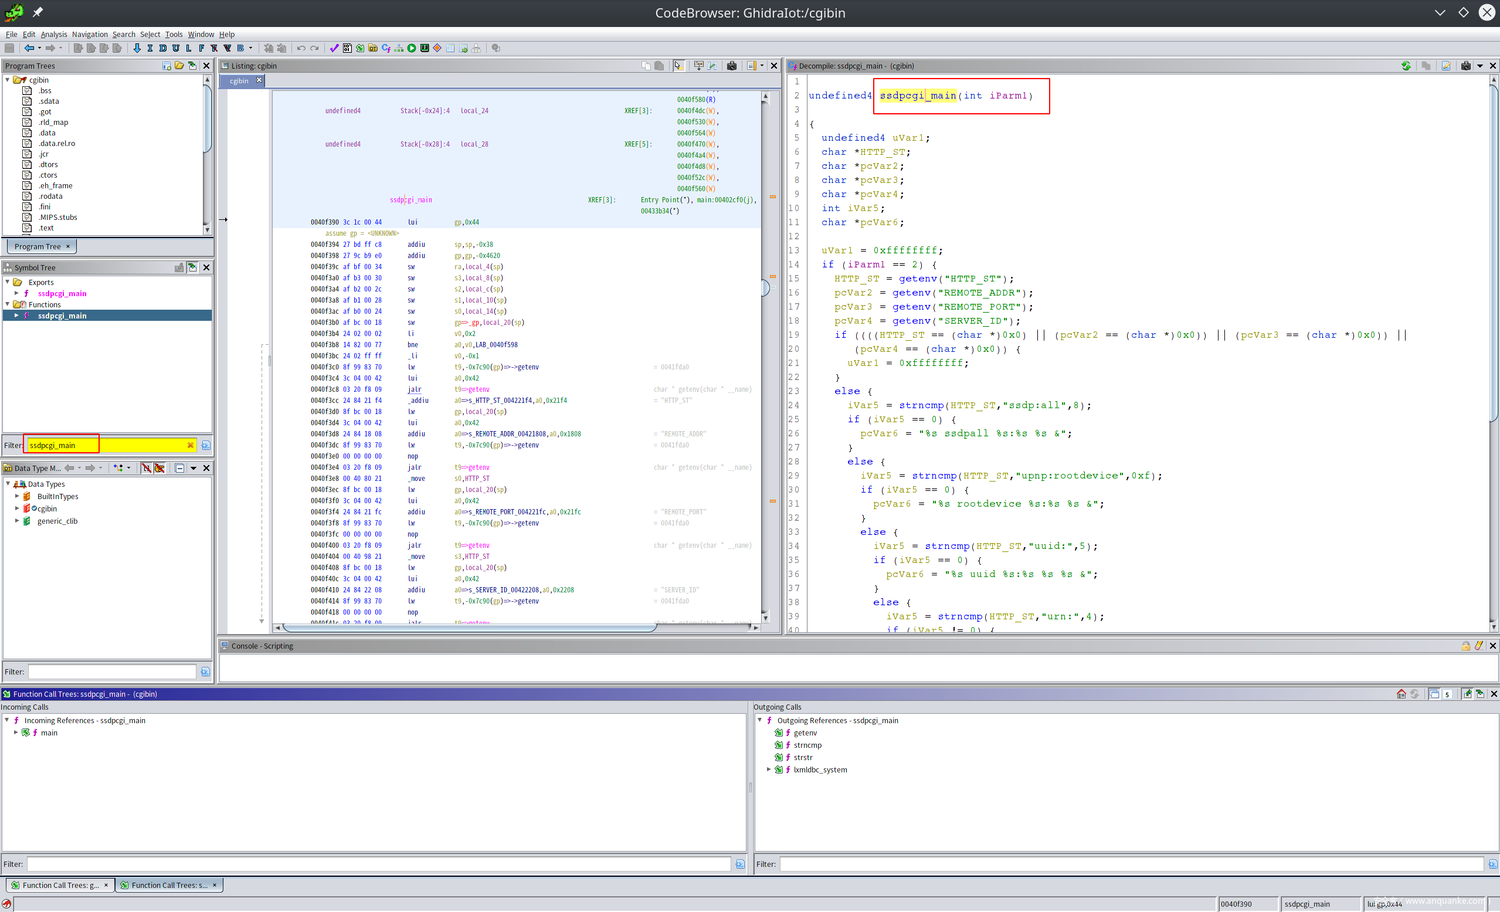Image resolution: width=1500 pixels, height=912 pixels.
Task: Re-decompile using green refresh icon
Action: [x=1406, y=66]
